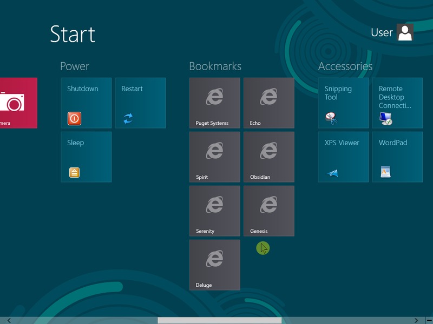The height and width of the screenshot is (324, 433).
Task: Click the Shutdown power tile
Action: click(86, 103)
